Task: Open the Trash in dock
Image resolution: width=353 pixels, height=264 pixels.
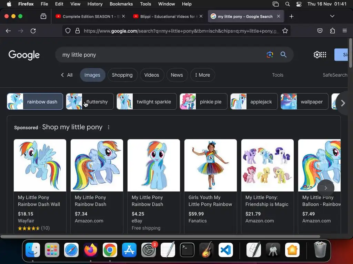Action: pyautogui.click(x=320, y=250)
